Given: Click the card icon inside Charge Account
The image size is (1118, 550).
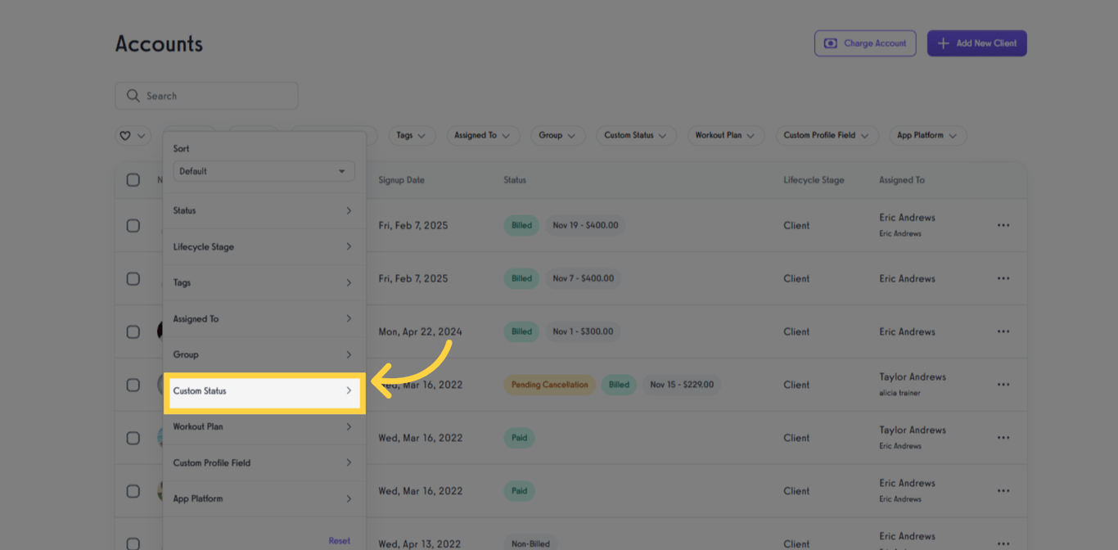Looking at the screenshot, I should (831, 43).
